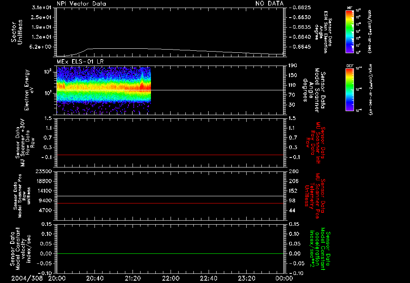The width and height of the screenshot is (410, 283).
Task: Click the green "Model Constant acceleration" label
Action: click(320, 249)
